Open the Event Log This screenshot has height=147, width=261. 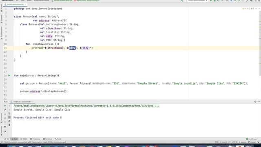pyautogui.click(x=251, y=139)
